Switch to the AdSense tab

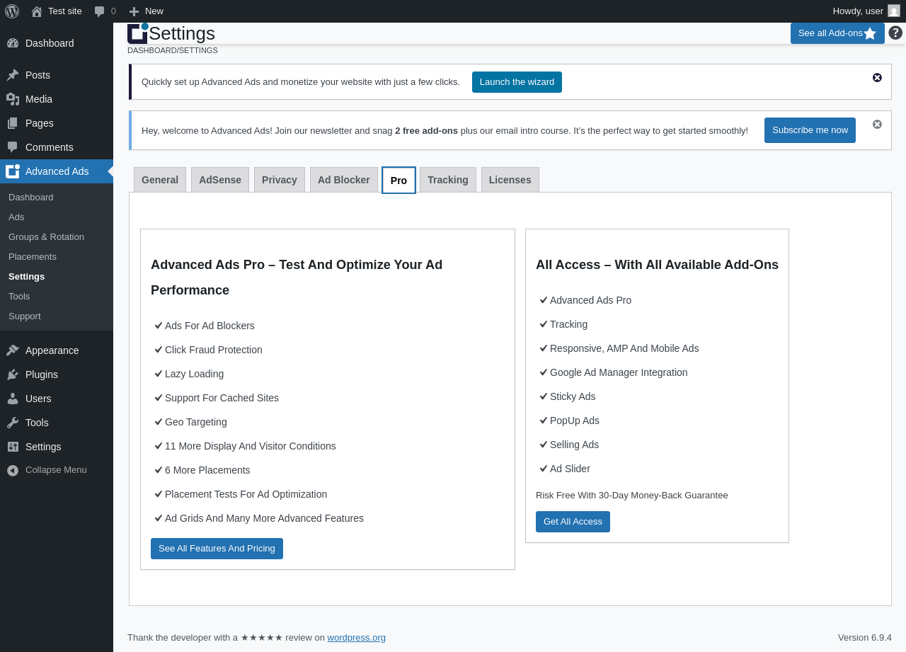[x=220, y=180]
